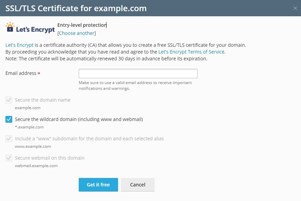Open the Let's Encrypt Terms of Service
The width and height of the screenshot is (301, 201).
[192, 52]
